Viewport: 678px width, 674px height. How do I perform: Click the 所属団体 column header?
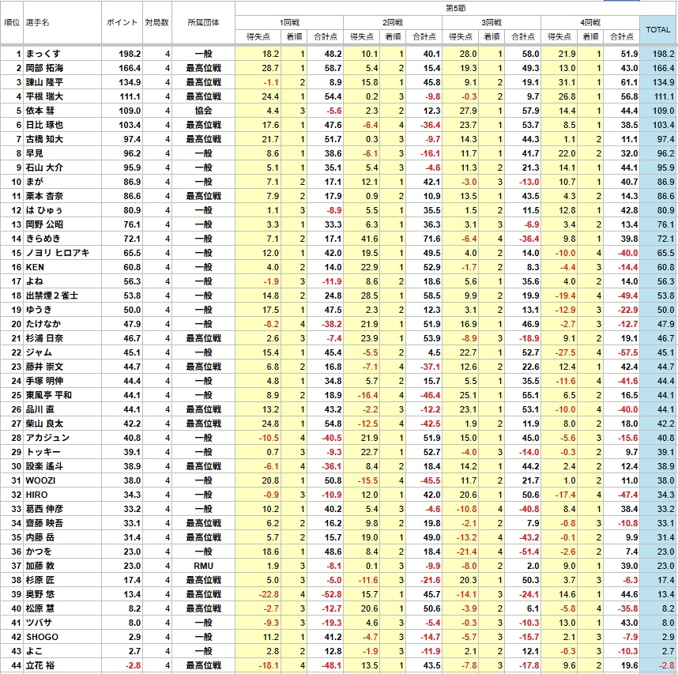(x=203, y=22)
